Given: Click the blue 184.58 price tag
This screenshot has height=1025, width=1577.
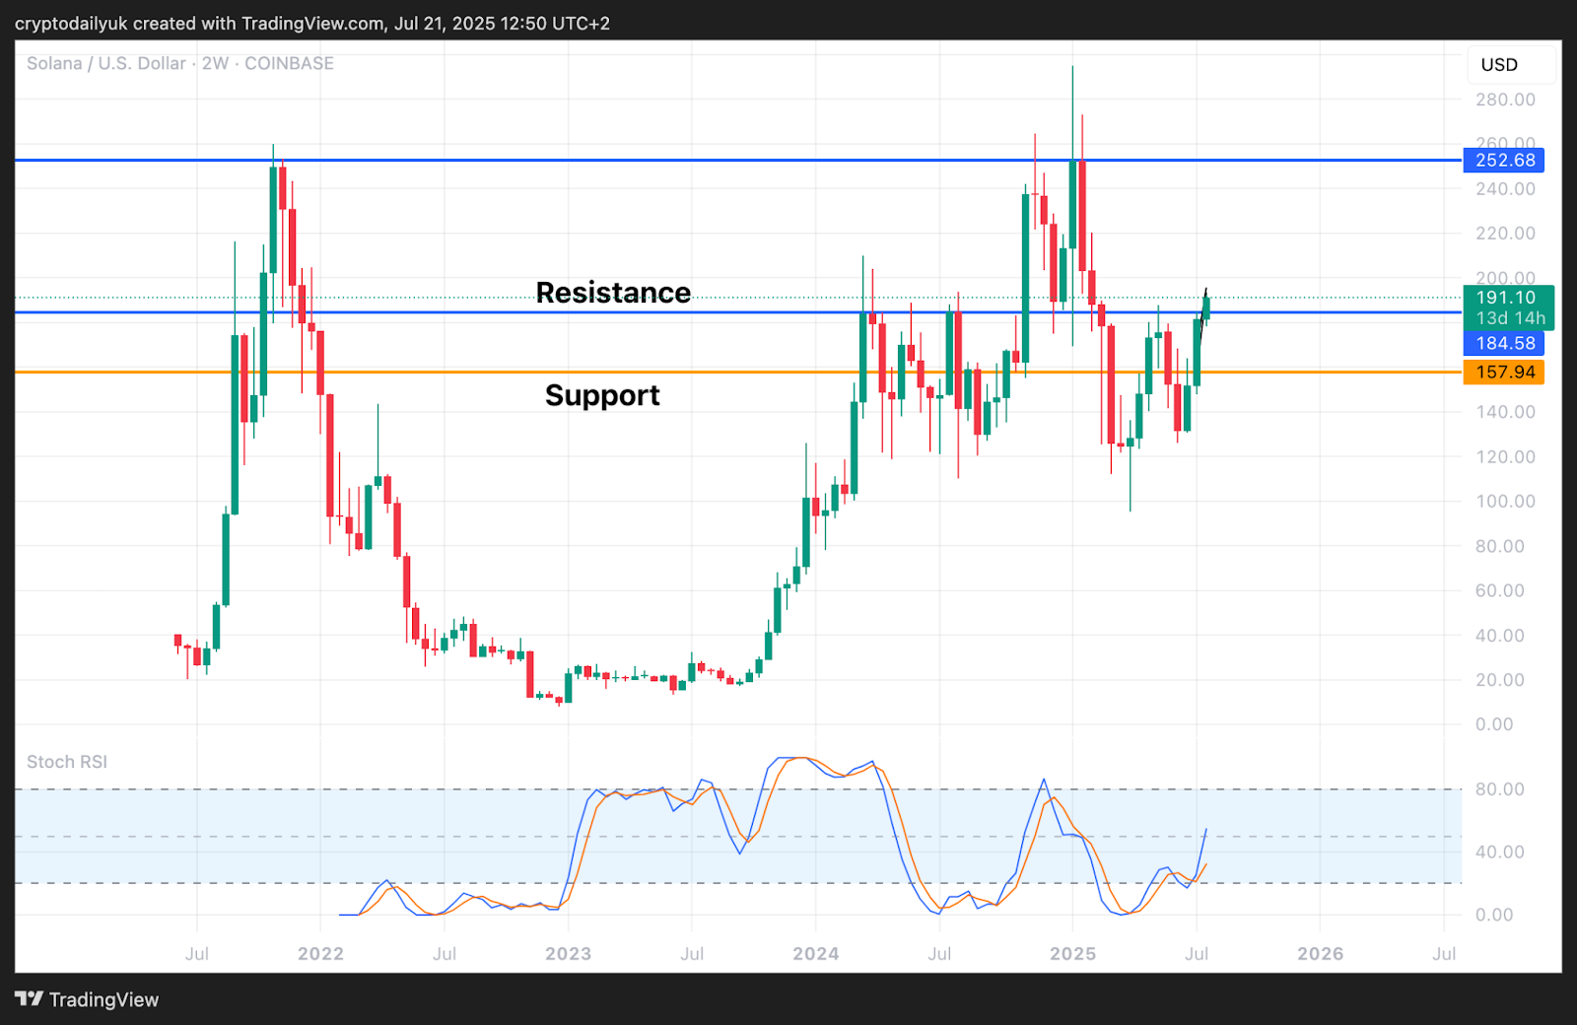Looking at the screenshot, I should (x=1504, y=344).
